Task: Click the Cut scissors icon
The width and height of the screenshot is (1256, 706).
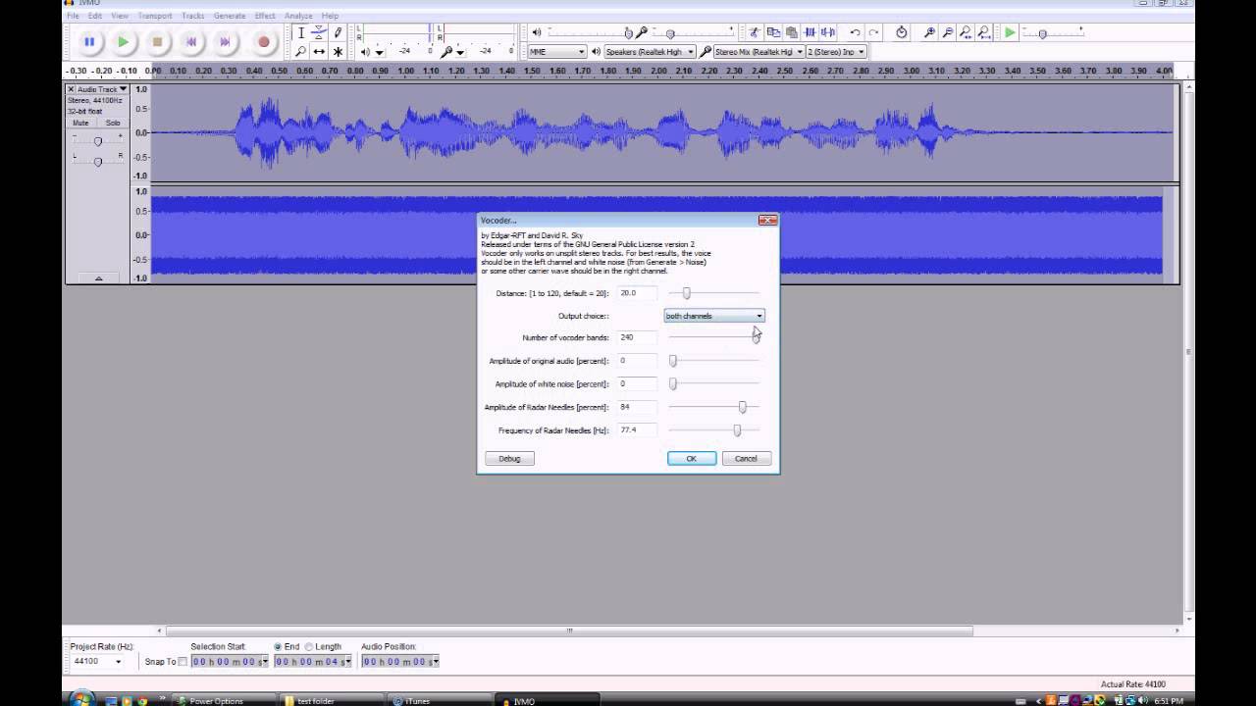Action: pos(755,32)
